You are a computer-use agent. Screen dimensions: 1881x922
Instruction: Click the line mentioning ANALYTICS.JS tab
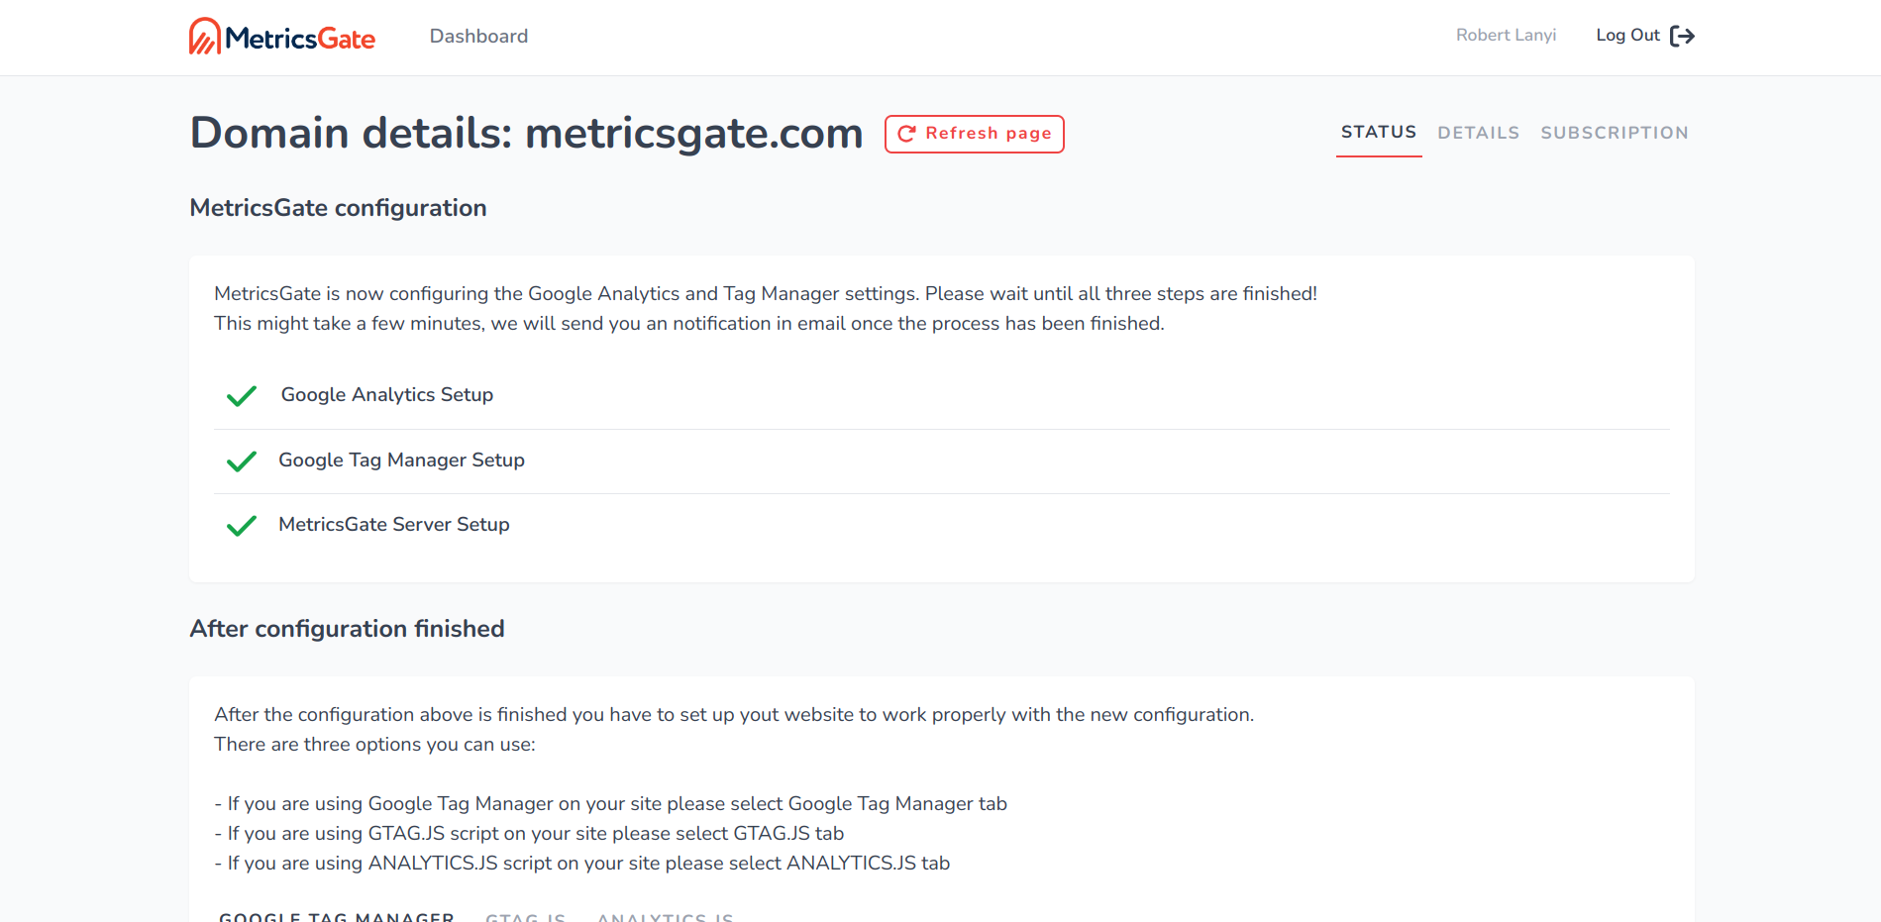tap(582, 864)
